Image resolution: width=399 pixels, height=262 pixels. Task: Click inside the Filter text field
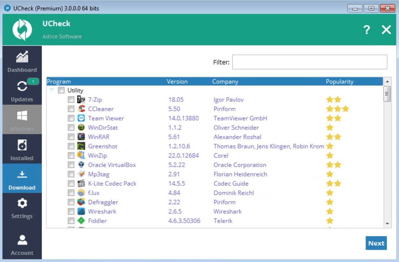point(309,62)
